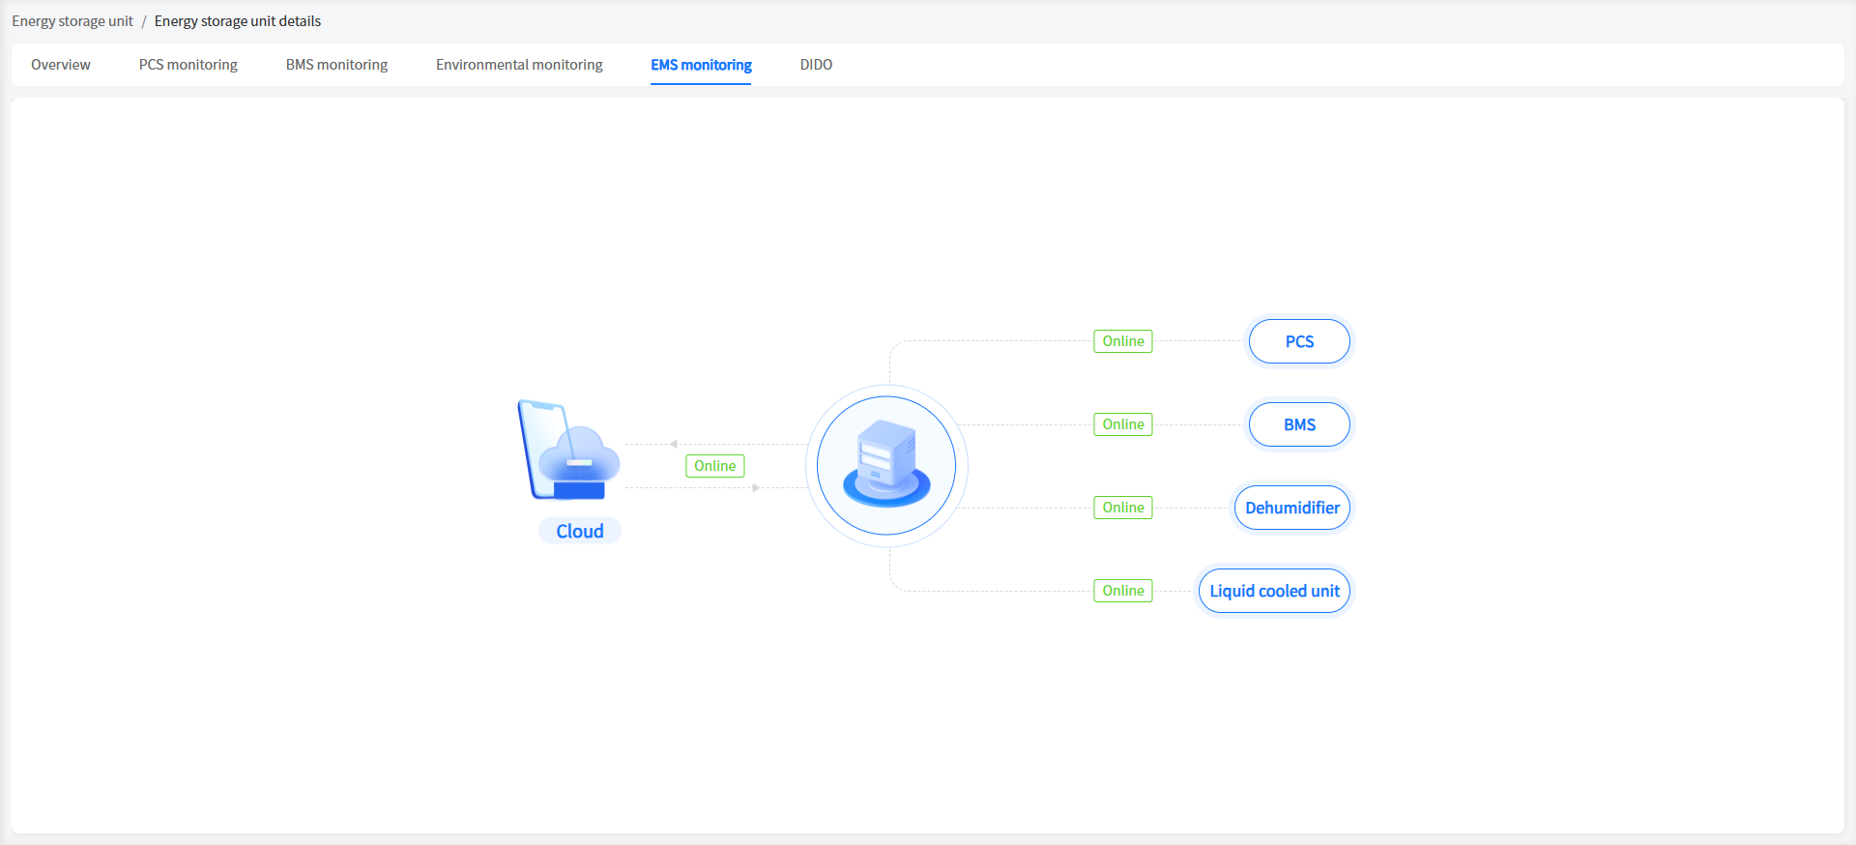
Task: Switch to Environmental monitoring tab
Action: (x=519, y=65)
